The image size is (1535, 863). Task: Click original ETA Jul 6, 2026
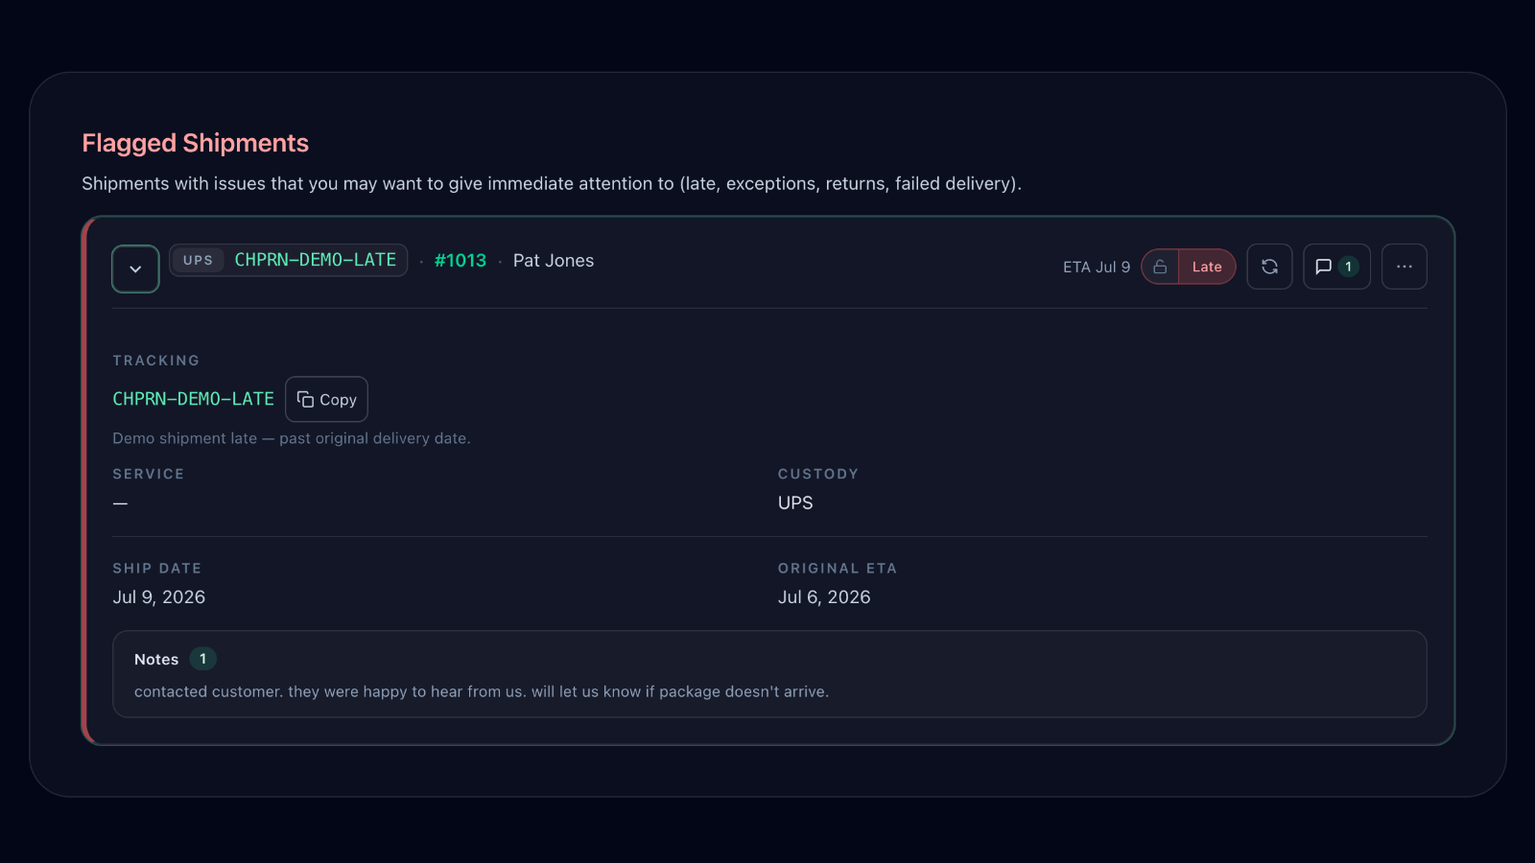824,596
